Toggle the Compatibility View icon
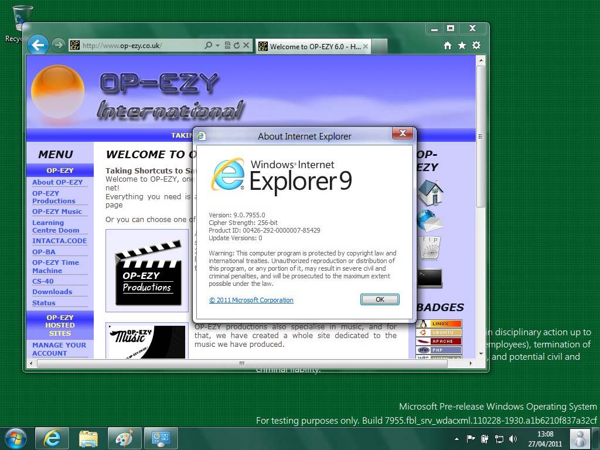600x450 pixels. [227, 45]
